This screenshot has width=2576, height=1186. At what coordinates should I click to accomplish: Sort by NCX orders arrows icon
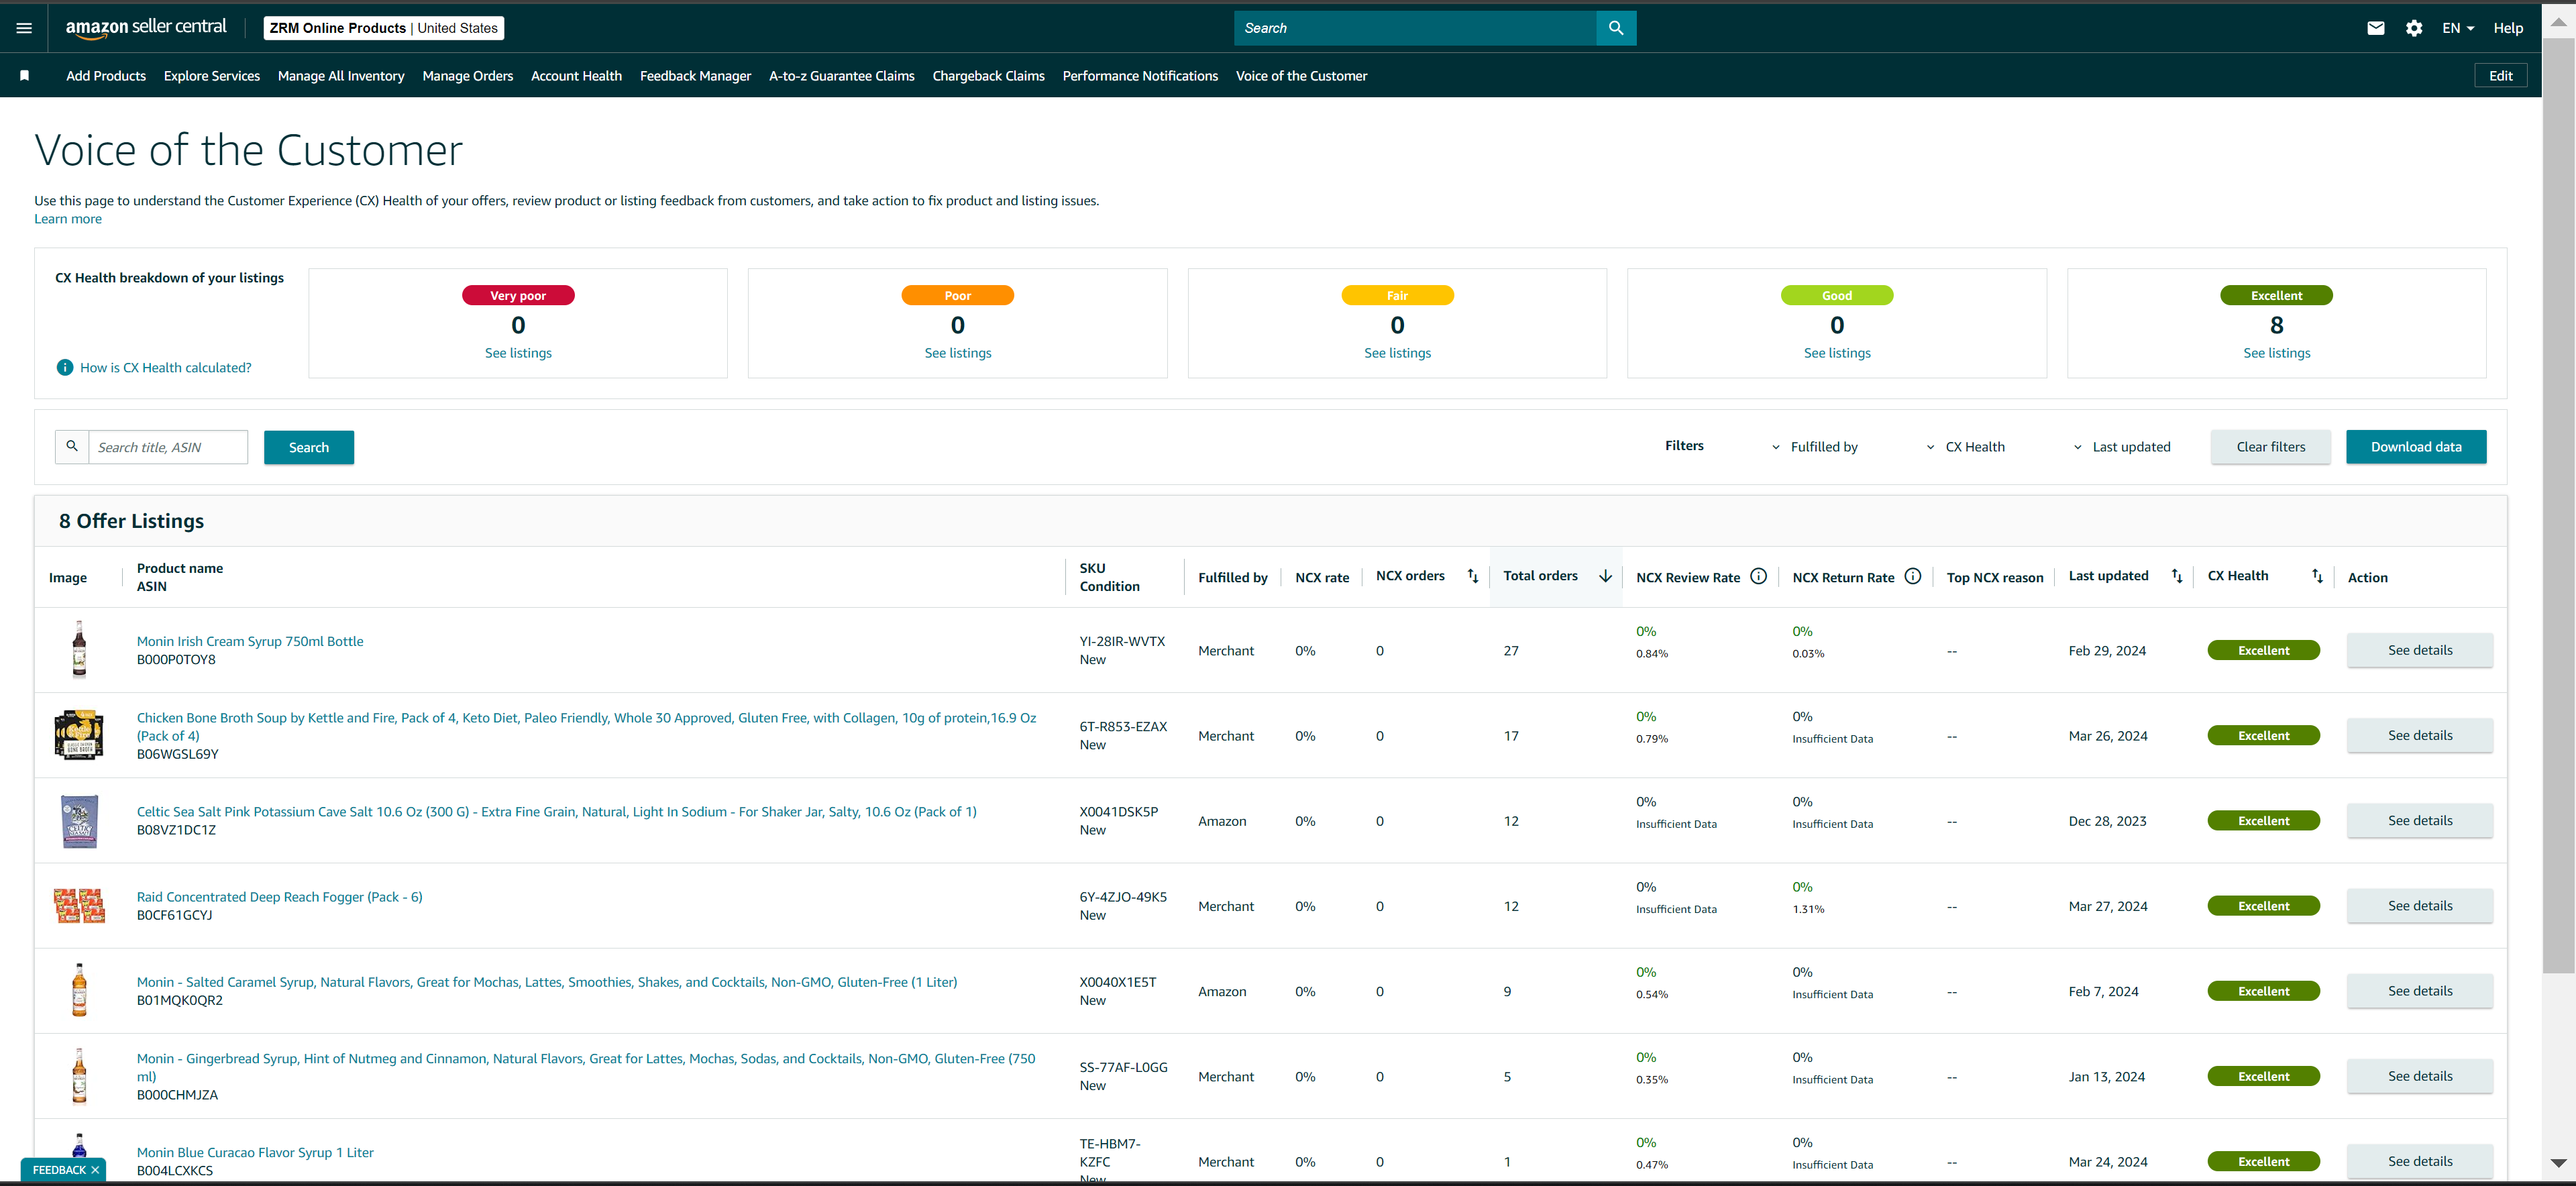pyautogui.click(x=1472, y=576)
